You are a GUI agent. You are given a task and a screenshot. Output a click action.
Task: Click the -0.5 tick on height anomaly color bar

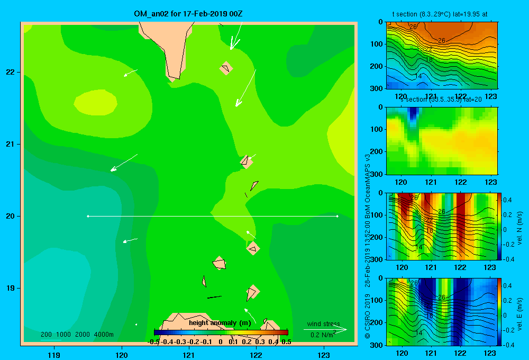coord(153,342)
